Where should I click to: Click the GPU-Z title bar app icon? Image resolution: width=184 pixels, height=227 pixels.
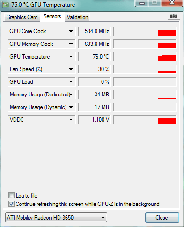click(6, 5)
